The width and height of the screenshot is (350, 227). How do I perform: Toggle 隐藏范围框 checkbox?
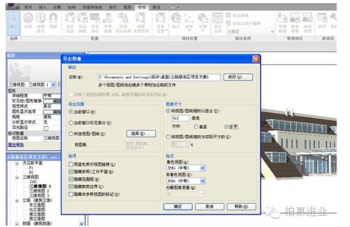(71, 179)
